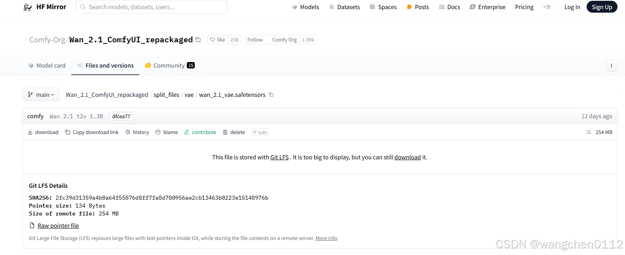Image resolution: width=625 pixels, height=255 pixels.
Task: Click the Pointer size 134 Bytes text
Action: point(67,206)
